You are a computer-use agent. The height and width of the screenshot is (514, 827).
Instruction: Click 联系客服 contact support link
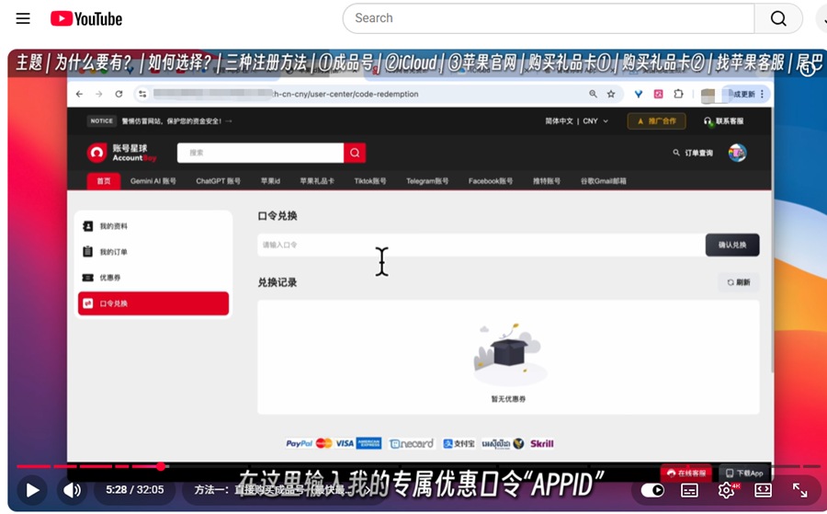pos(724,120)
